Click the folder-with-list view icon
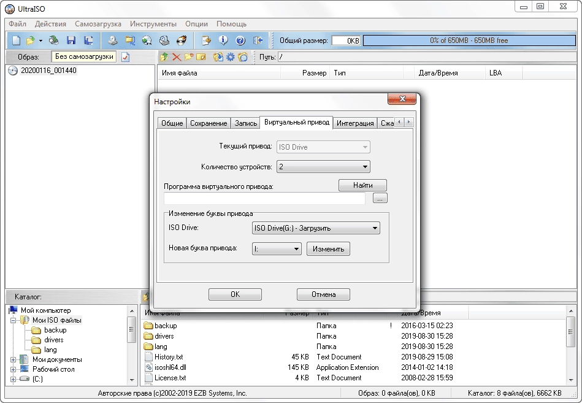 (x=243, y=57)
